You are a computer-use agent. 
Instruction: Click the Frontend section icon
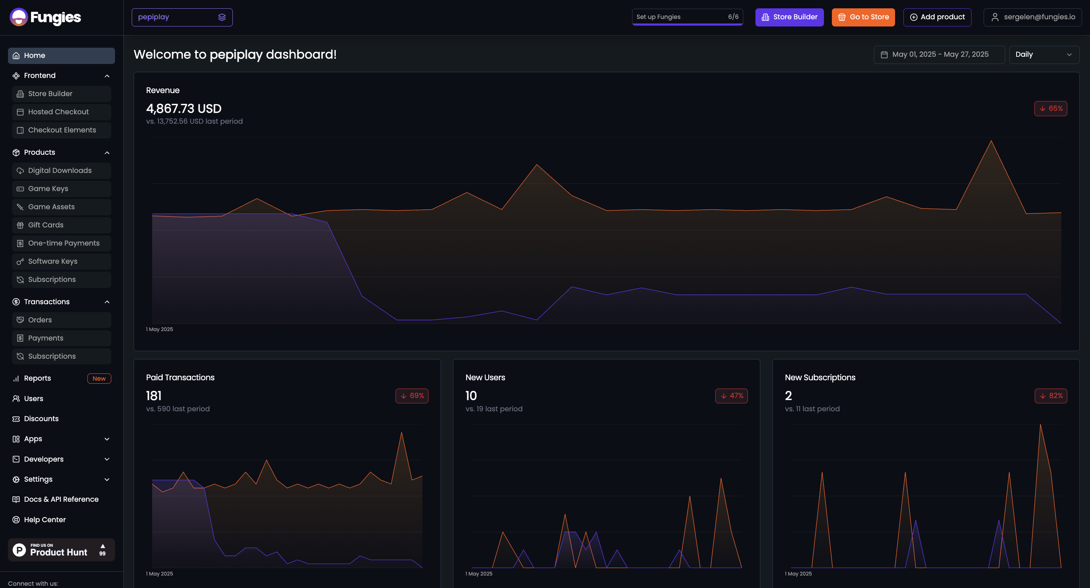pyautogui.click(x=16, y=76)
